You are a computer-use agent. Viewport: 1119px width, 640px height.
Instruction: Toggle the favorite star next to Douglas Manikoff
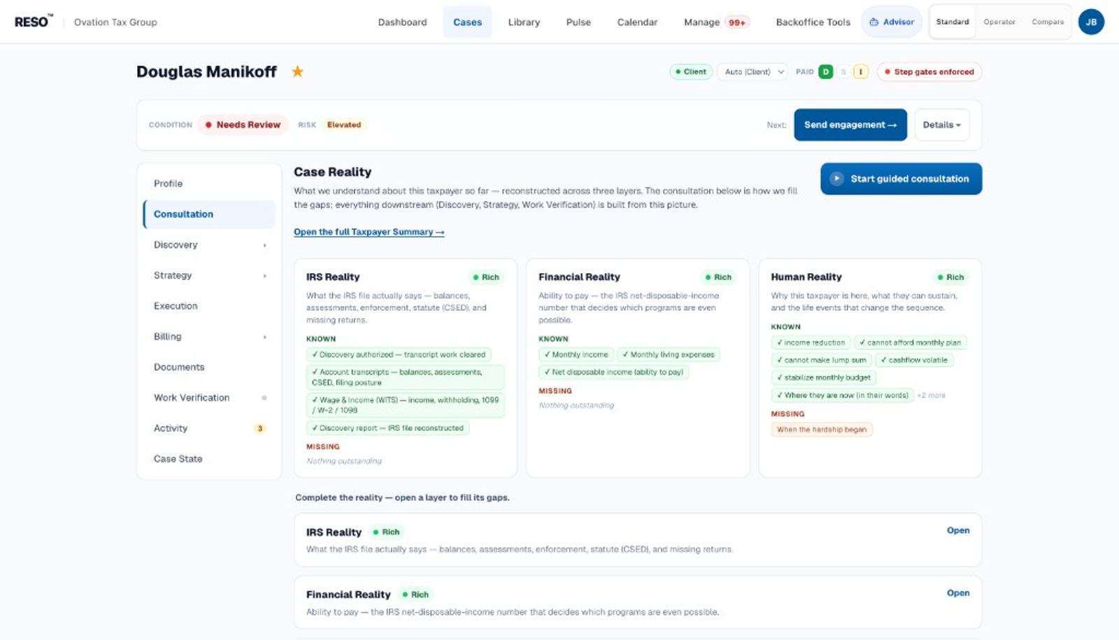coord(298,71)
